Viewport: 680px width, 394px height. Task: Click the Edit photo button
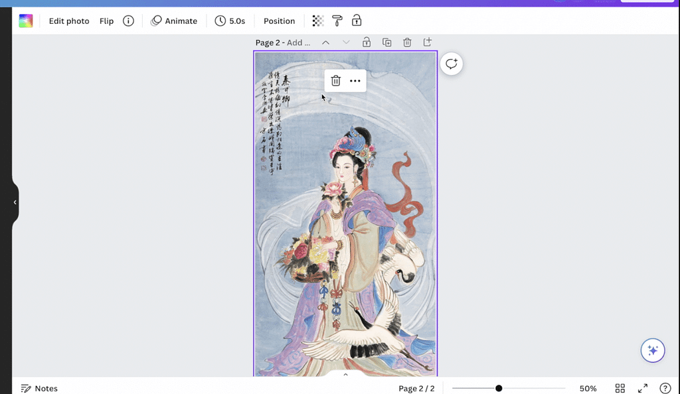tap(69, 21)
